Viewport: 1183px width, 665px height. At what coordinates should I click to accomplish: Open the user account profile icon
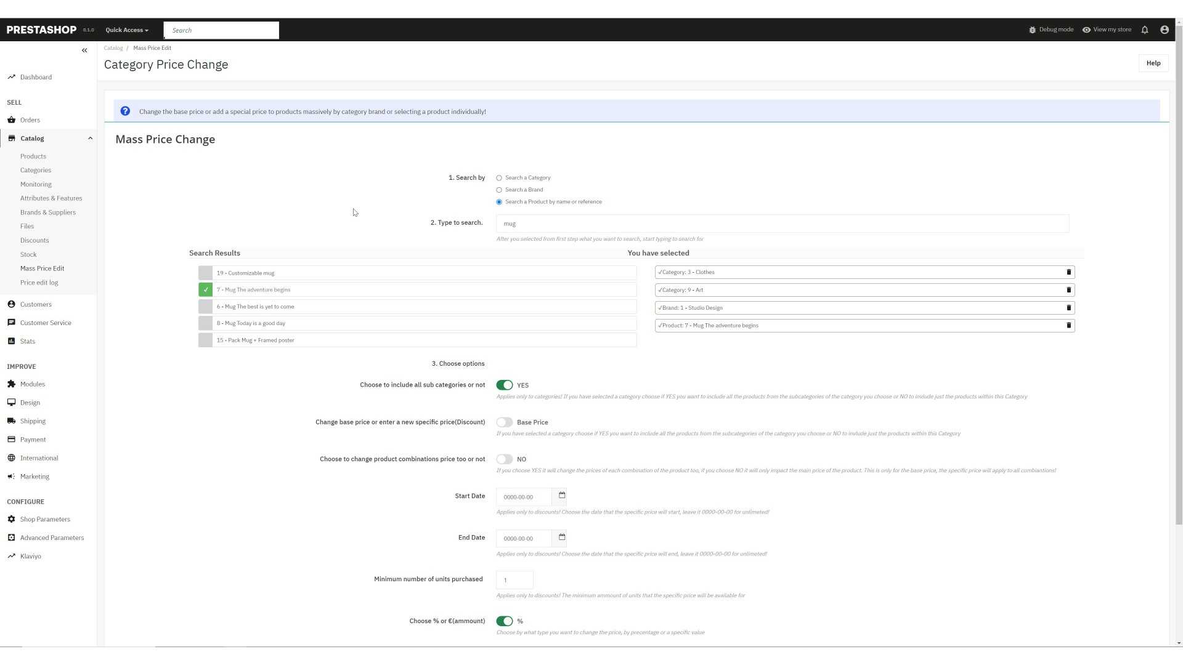tap(1164, 30)
